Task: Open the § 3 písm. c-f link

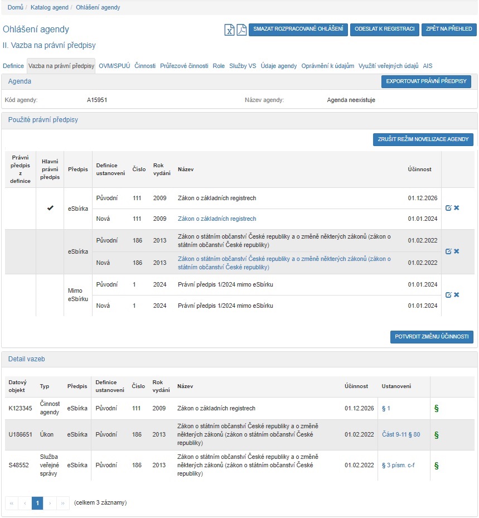Action: [398, 466]
